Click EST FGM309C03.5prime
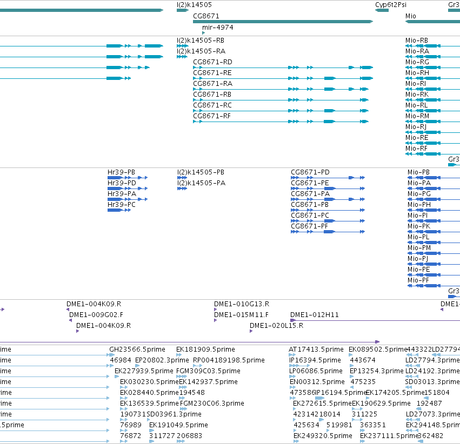460x444 pixels. (182, 376)
